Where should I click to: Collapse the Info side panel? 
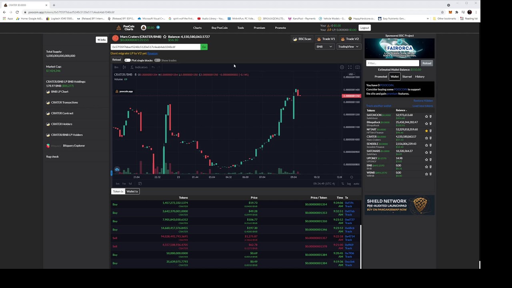coord(102,40)
